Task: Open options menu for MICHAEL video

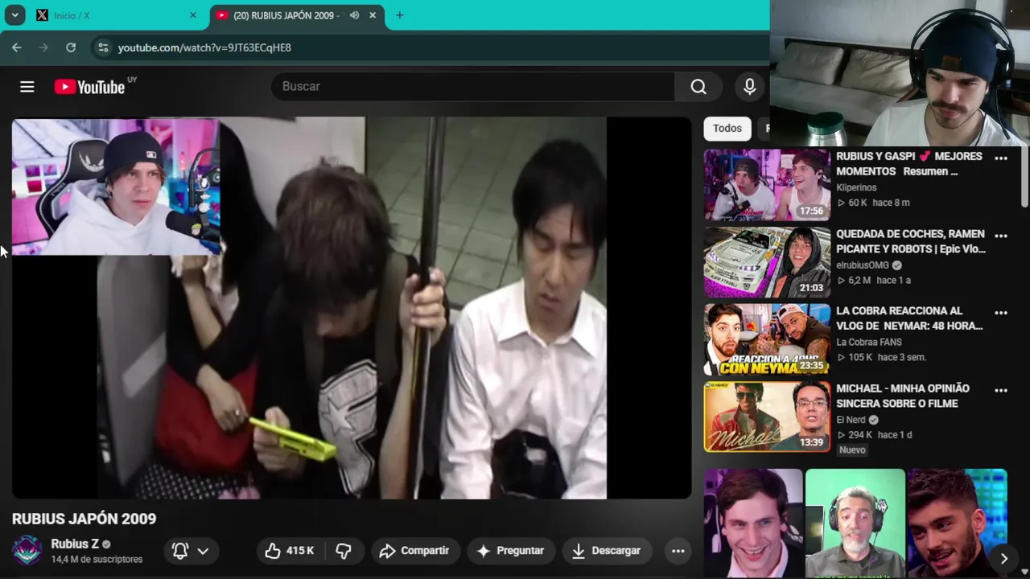Action: pyautogui.click(x=1001, y=390)
